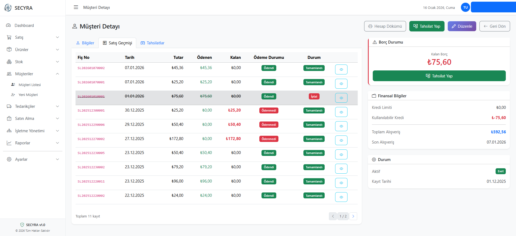Expand the Ürünler sidebar menu
The height and width of the screenshot is (236, 516).
pos(33,50)
